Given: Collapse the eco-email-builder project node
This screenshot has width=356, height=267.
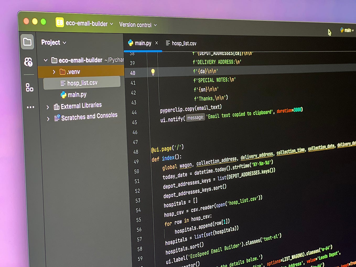Looking at the screenshot, I should 46,60.
